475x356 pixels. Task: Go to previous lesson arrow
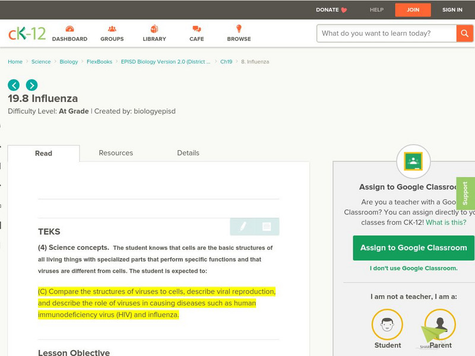[14, 85]
